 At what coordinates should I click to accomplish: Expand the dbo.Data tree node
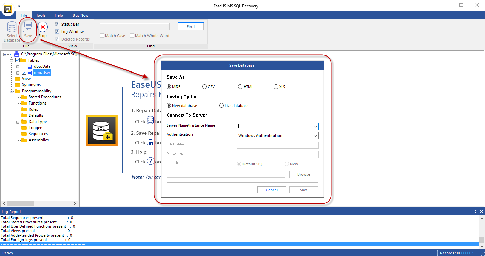tap(18, 66)
